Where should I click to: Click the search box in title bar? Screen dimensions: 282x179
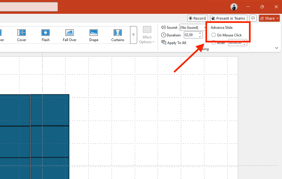(x=29, y=7)
